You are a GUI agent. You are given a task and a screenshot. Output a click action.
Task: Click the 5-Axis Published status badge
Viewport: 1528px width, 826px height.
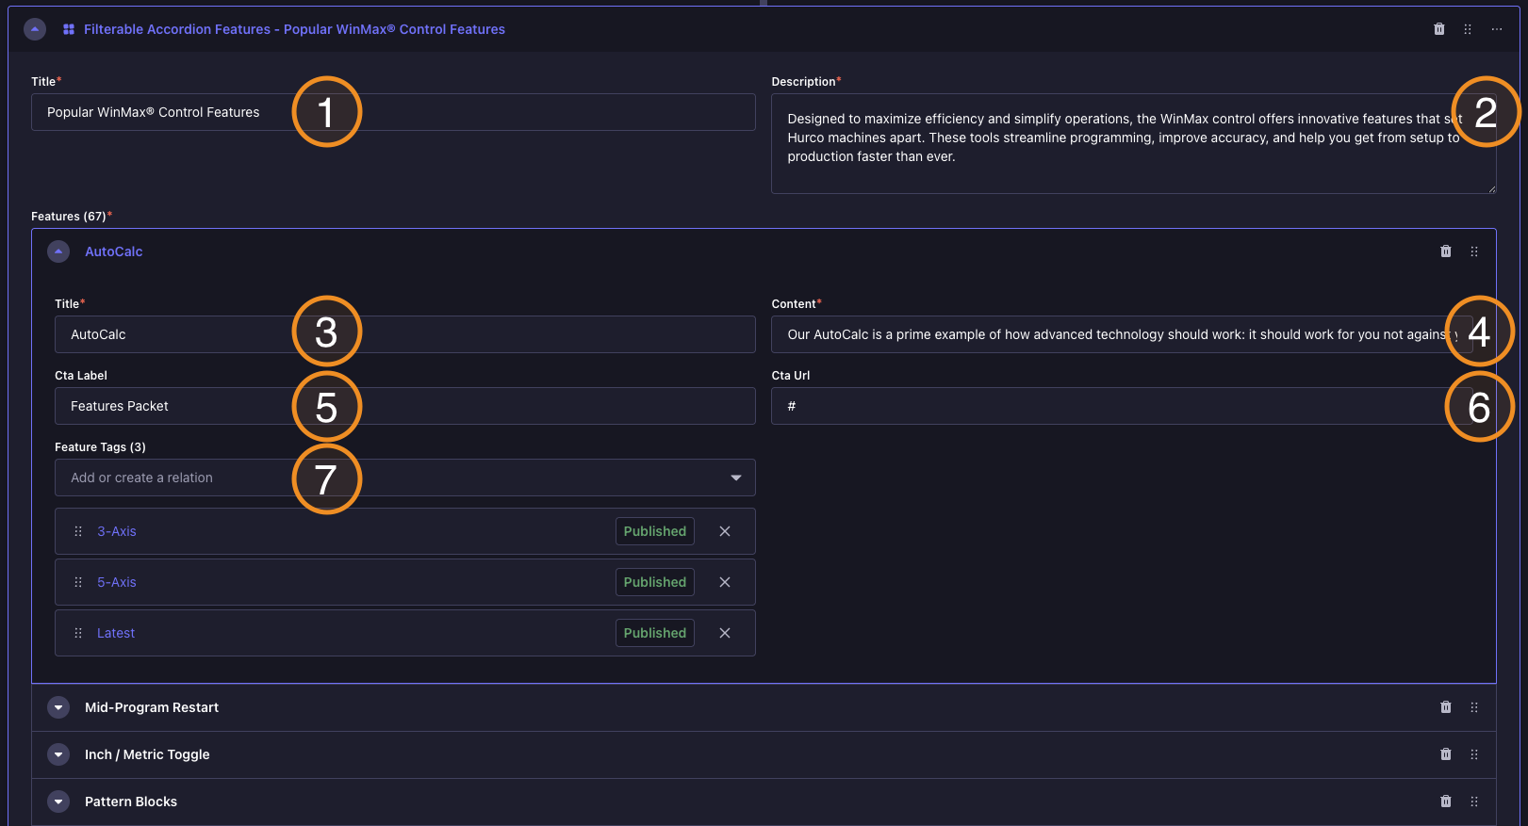click(x=655, y=582)
